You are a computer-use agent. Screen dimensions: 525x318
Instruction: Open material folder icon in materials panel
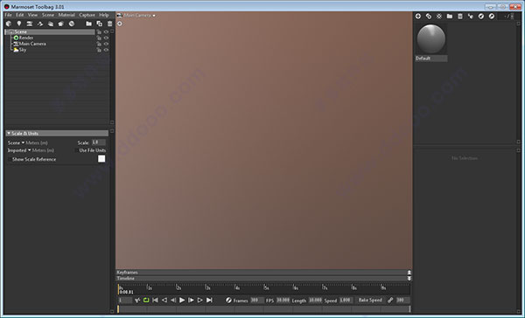[x=450, y=16]
